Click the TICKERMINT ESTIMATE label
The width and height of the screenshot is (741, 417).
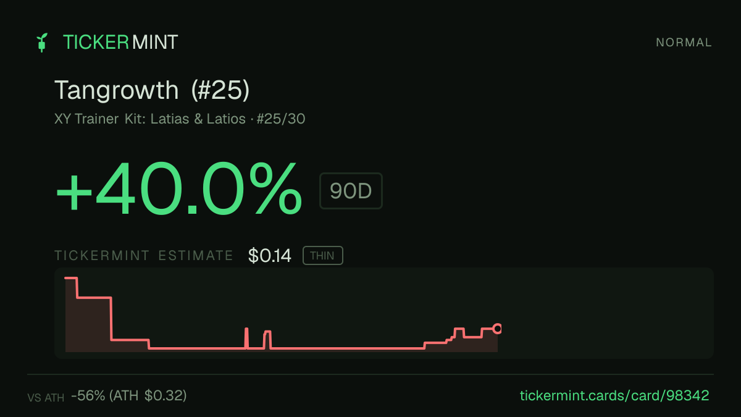(x=144, y=256)
